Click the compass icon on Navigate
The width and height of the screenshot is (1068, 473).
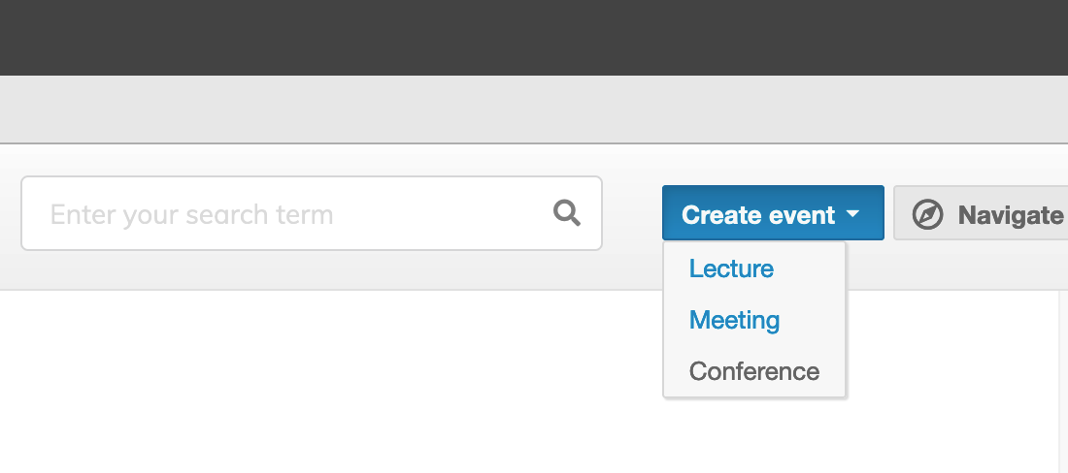tap(927, 215)
